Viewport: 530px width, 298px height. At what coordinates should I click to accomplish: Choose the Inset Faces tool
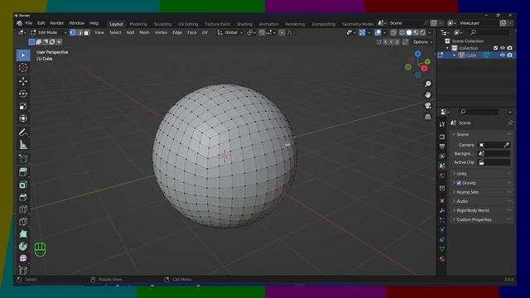click(x=23, y=185)
